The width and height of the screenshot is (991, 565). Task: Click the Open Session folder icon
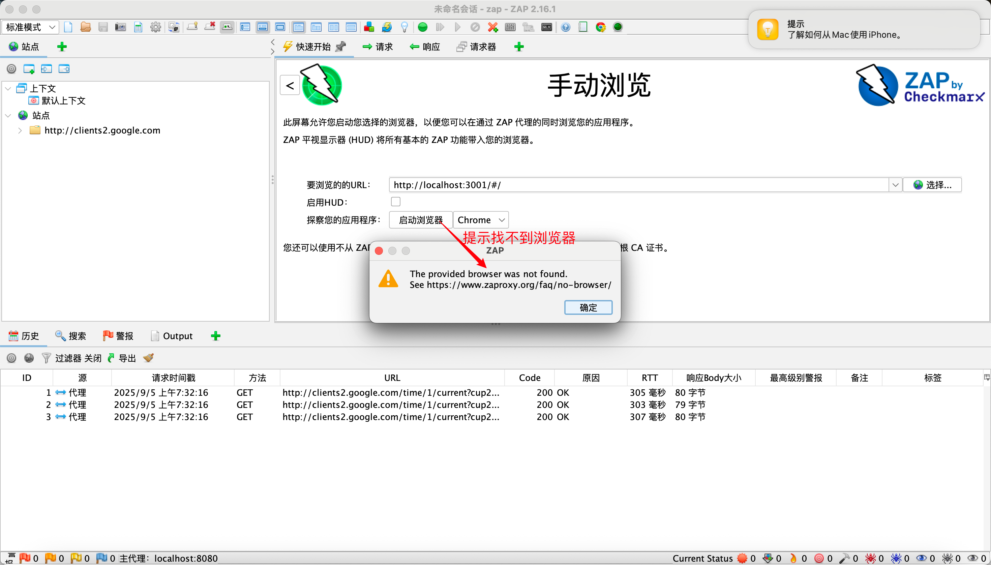click(85, 27)
